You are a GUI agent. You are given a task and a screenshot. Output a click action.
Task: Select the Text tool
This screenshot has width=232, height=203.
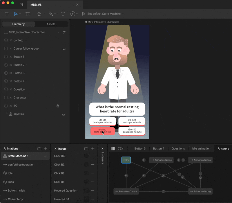(63, 14)
